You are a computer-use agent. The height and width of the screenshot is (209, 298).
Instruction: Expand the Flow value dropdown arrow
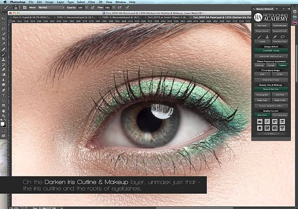coord(114,8)
